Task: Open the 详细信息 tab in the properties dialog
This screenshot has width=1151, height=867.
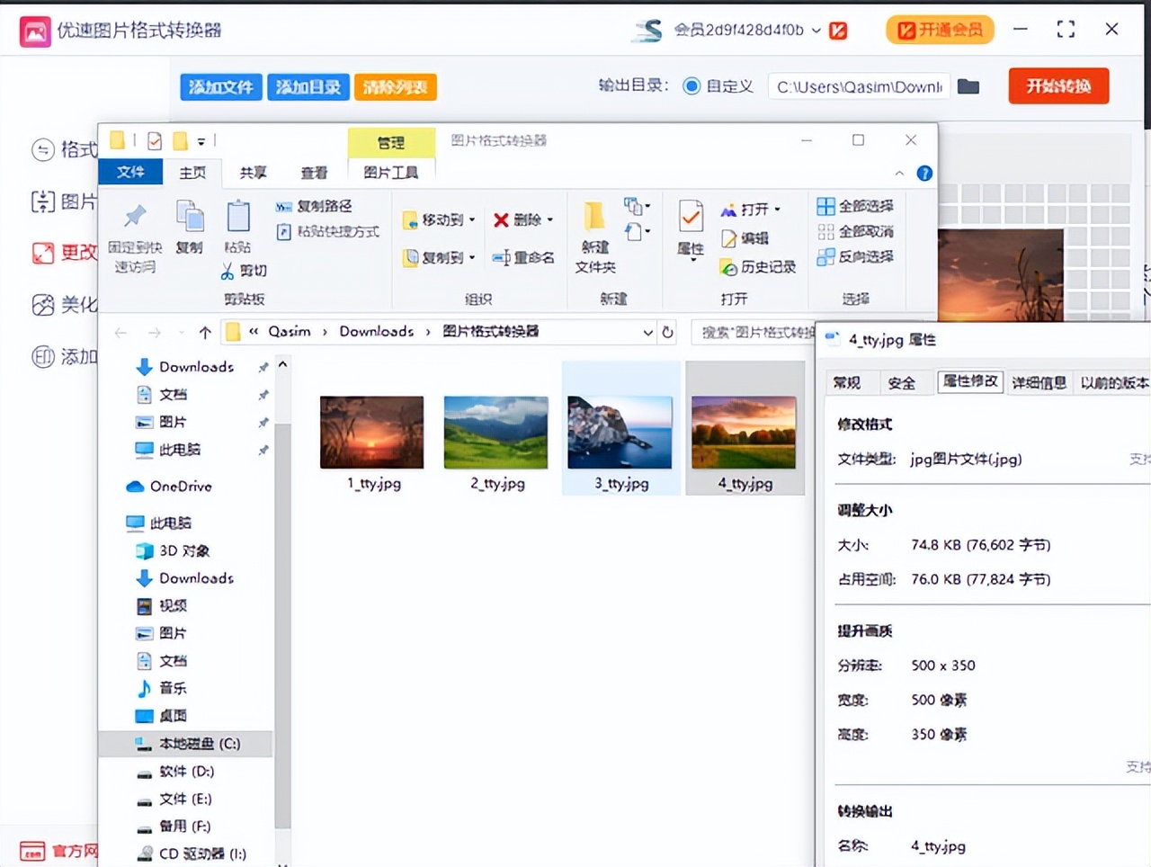Action: click(1039, 383)
